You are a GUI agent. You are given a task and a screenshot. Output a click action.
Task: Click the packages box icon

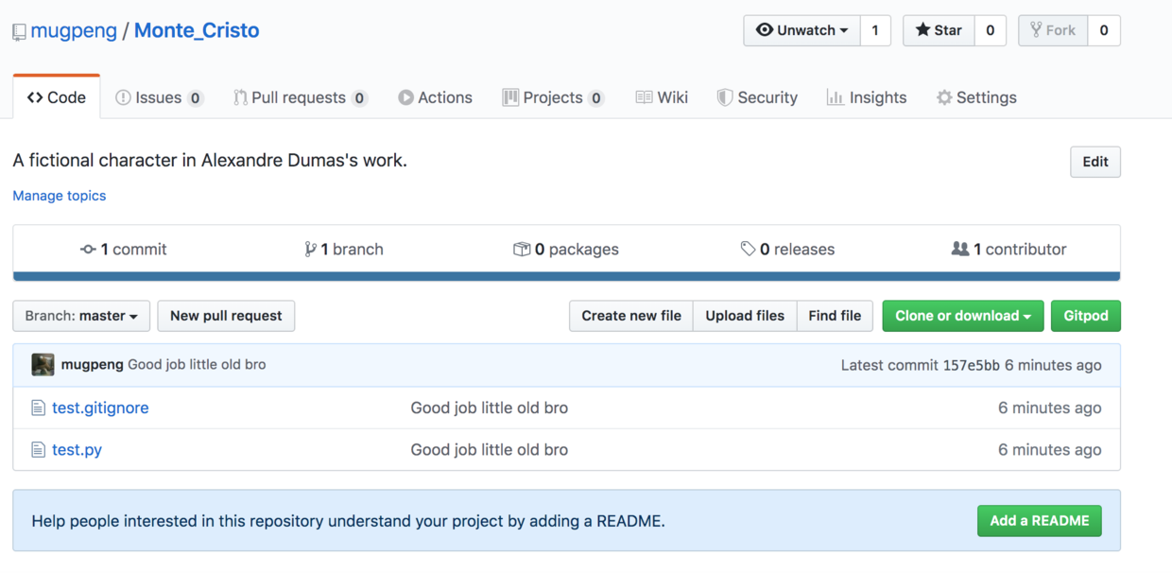(x=521, y=250)
